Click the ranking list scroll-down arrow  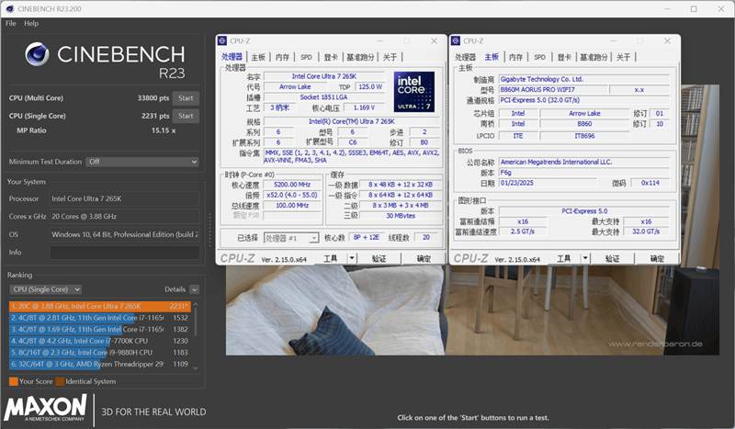point(196,368)
